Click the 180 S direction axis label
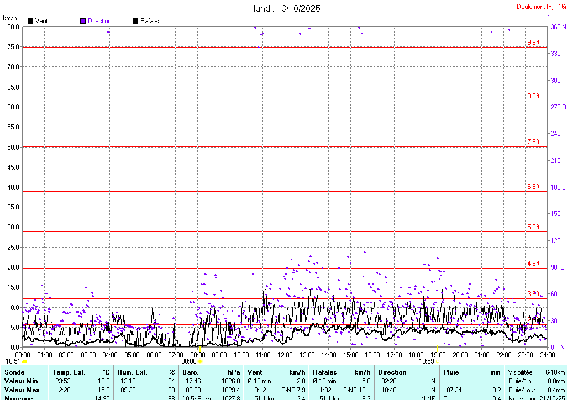567x400 pixels. point(556,187)
